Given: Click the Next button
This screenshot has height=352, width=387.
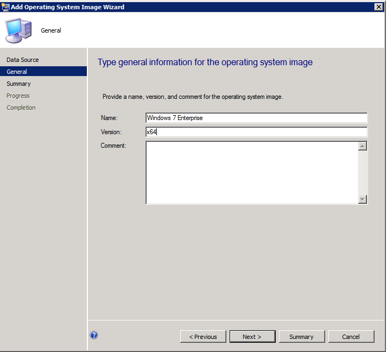Looking at the screenshot, I should coord(252,337).
